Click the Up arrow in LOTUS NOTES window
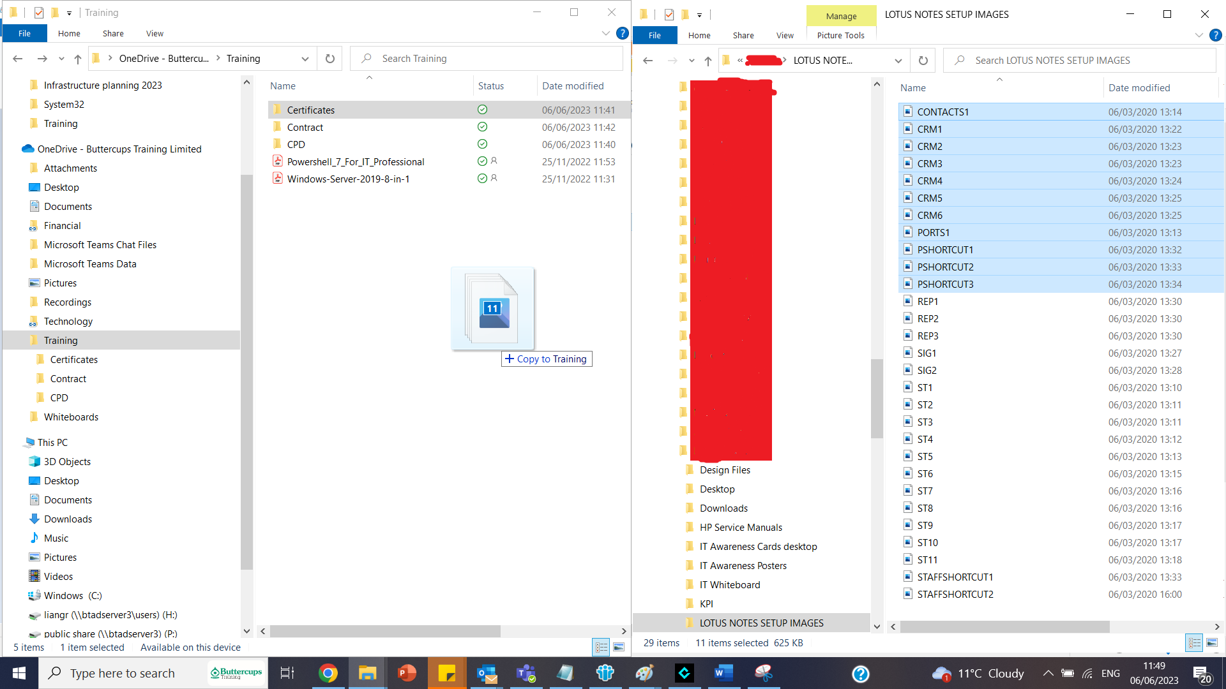 (708, 61)
